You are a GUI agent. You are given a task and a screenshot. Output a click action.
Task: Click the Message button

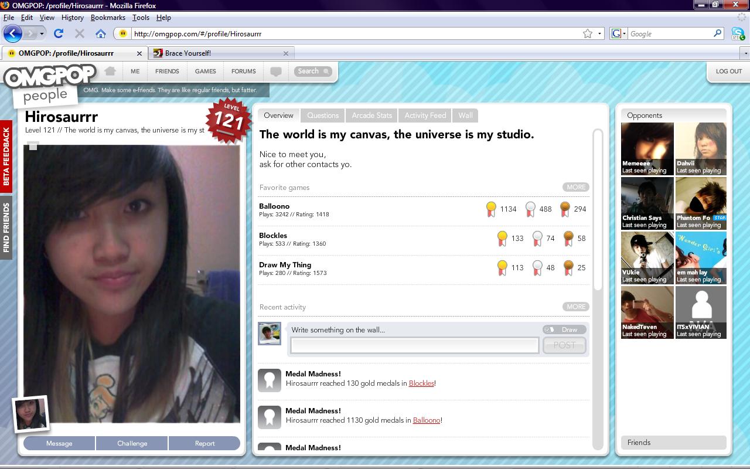pyautogui.click(x=59, y=443)
